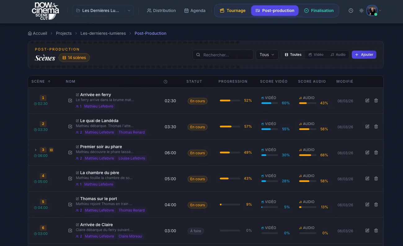The width and height of the screenshot is (403, 246).
Task: Go to Projects breadcrumb
Action: pos(64,33)
